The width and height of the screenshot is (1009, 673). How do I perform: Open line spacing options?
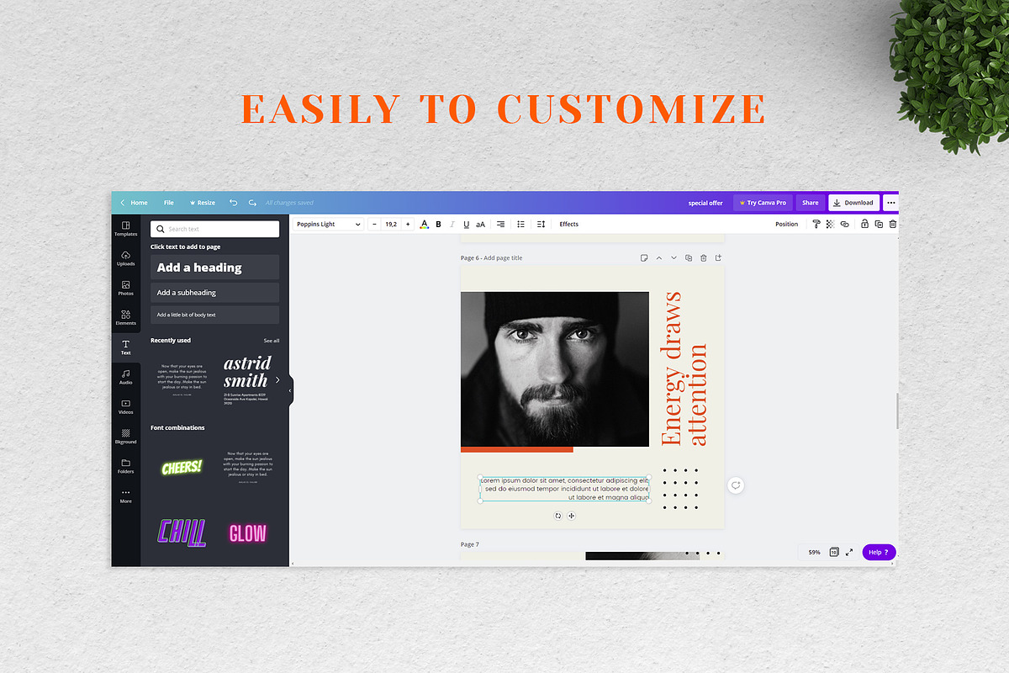(x=541, y=225)
